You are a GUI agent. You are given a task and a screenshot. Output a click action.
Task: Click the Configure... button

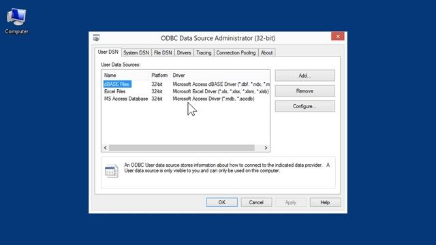coord(305,106)
